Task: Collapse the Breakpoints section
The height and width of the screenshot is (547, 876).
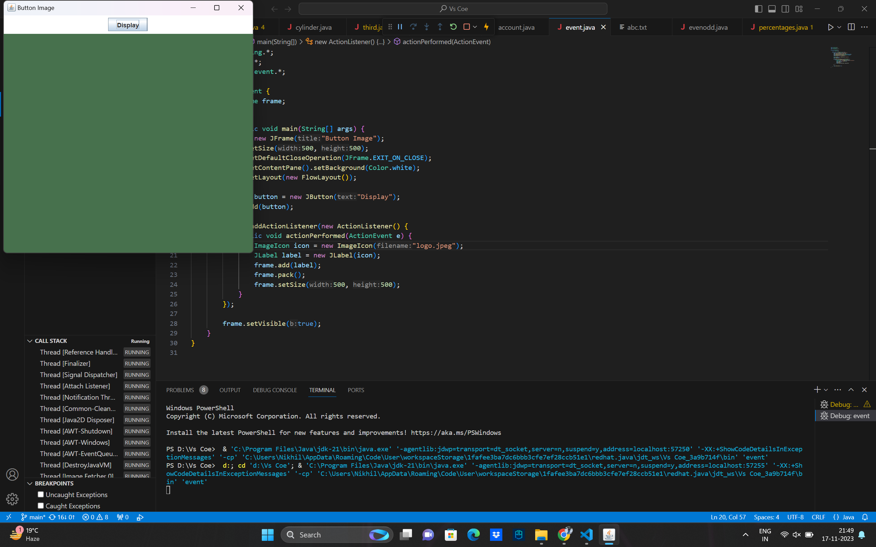Action: (30, 483)
